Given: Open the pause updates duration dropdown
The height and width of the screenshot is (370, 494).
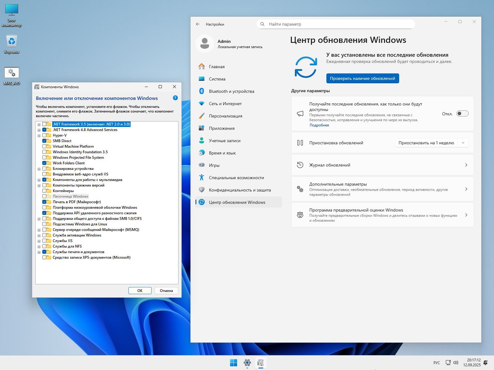Looking at the screenshot, I should [x=432, y=143].
